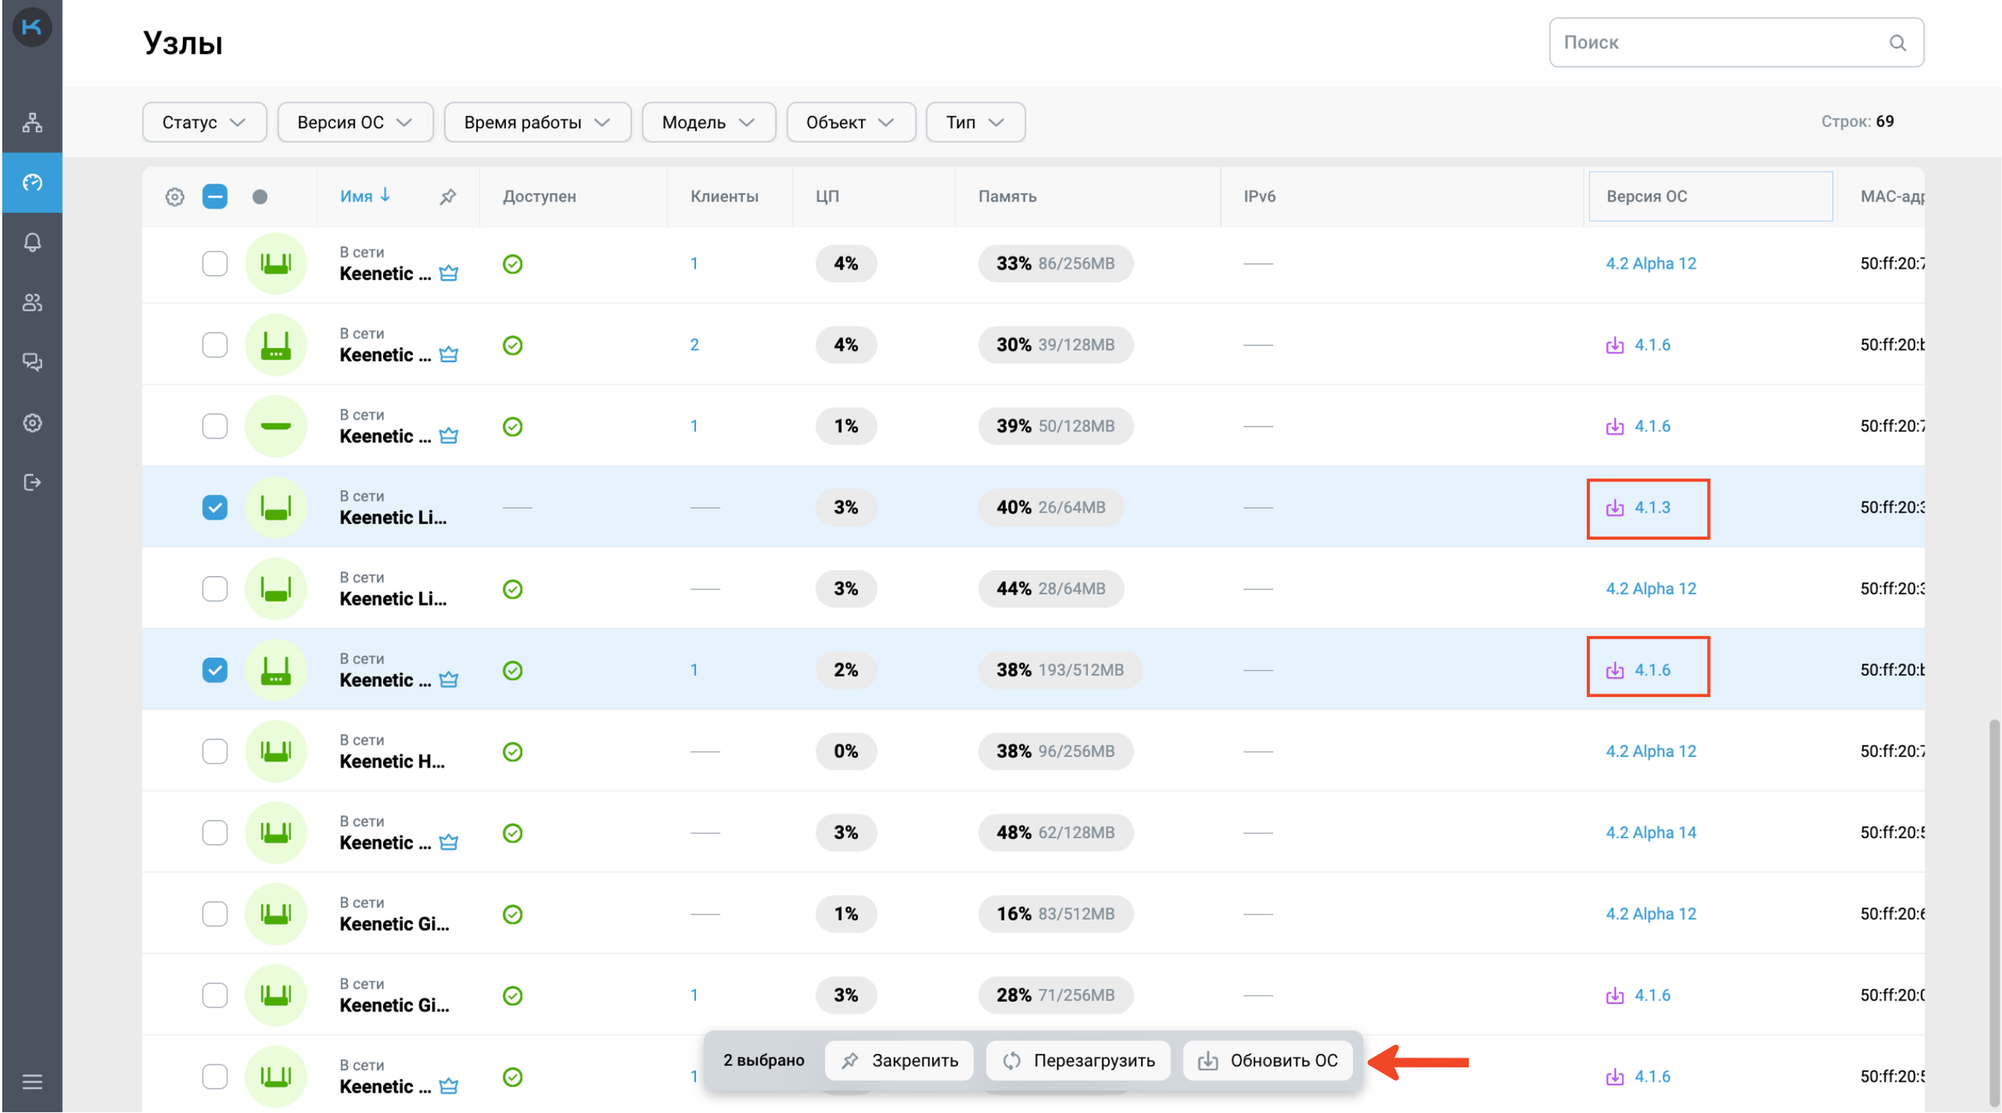2002x1113 pixels.
Task: Click the Keenetic K logo
Action: click(x=32, y=27)
